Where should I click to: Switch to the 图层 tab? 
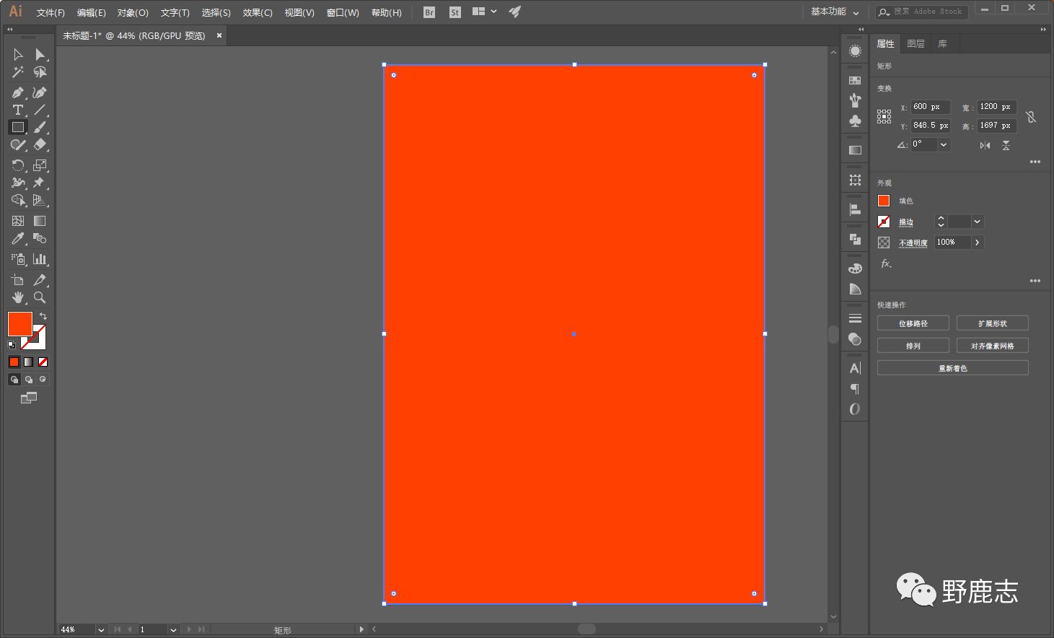(x=915, y=44)
